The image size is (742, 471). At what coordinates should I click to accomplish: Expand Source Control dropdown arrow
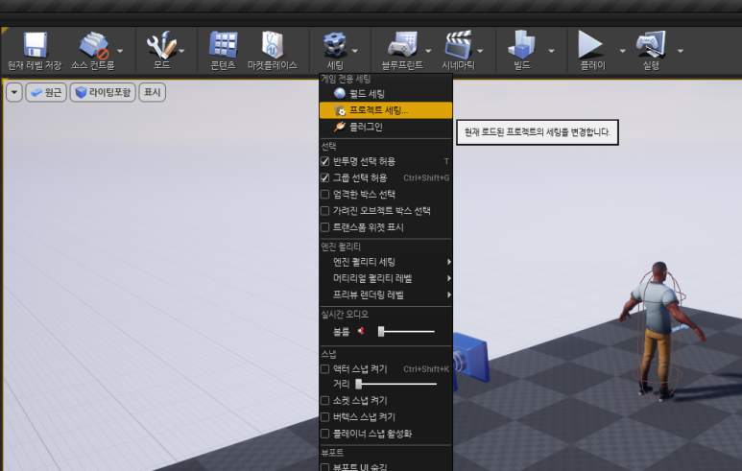tap(120, 51)
